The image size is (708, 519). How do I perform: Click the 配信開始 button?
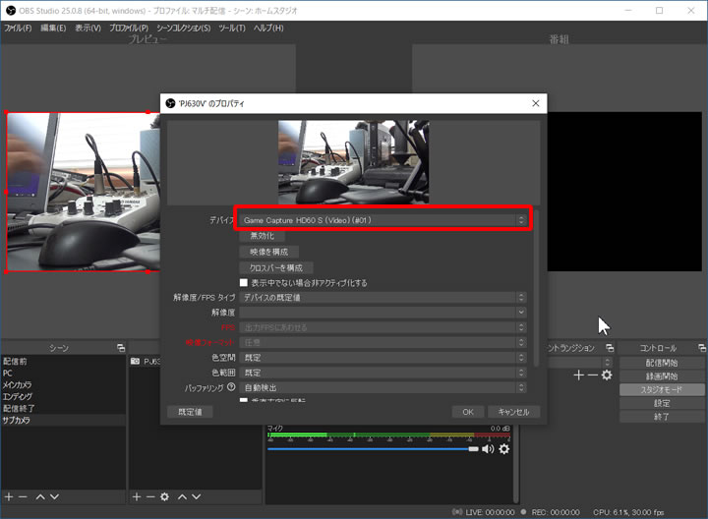coord(662,363)
